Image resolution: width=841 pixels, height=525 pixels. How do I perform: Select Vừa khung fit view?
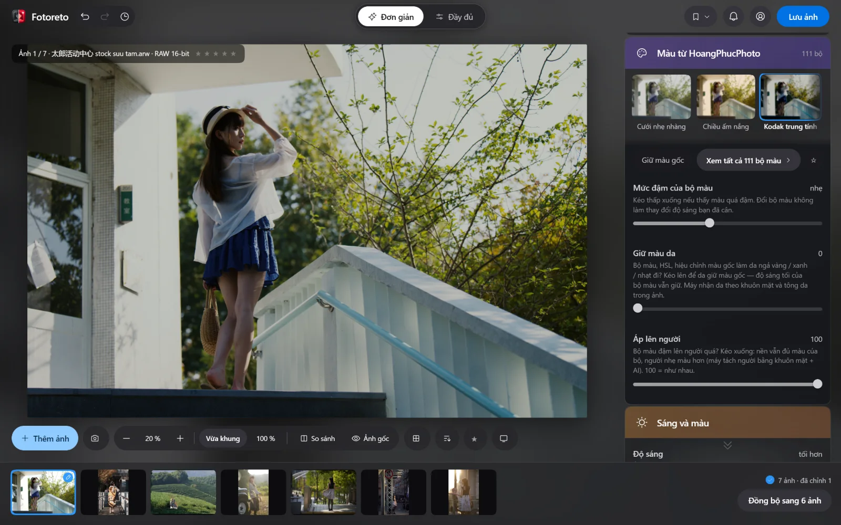223,438
